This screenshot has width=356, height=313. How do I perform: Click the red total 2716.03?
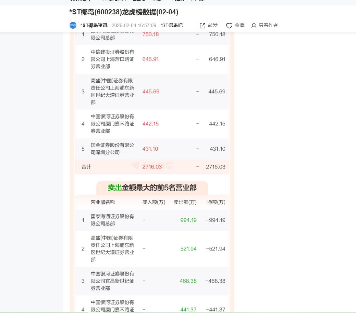(152, 167)
